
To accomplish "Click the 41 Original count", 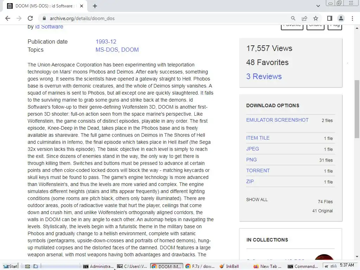I will (322, 211).
